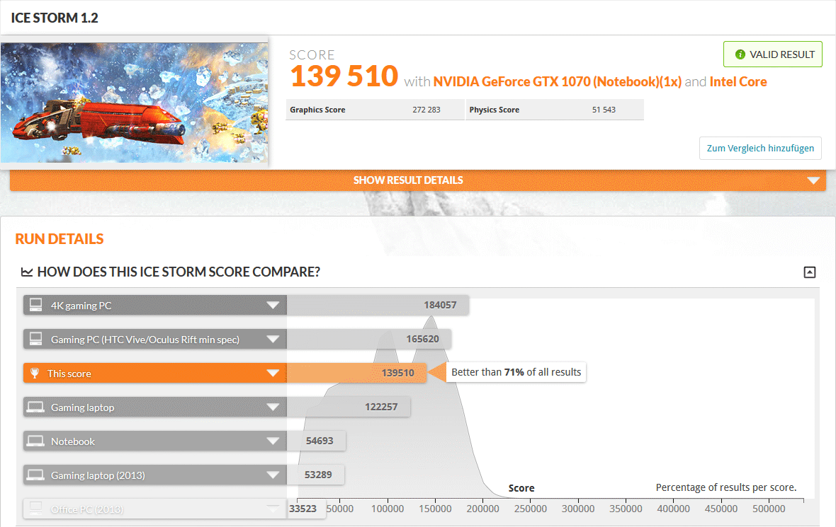Click Zum Vergleich hinzufügen button
The height and width of the screenshot is (527, 836).
point(760,149)
